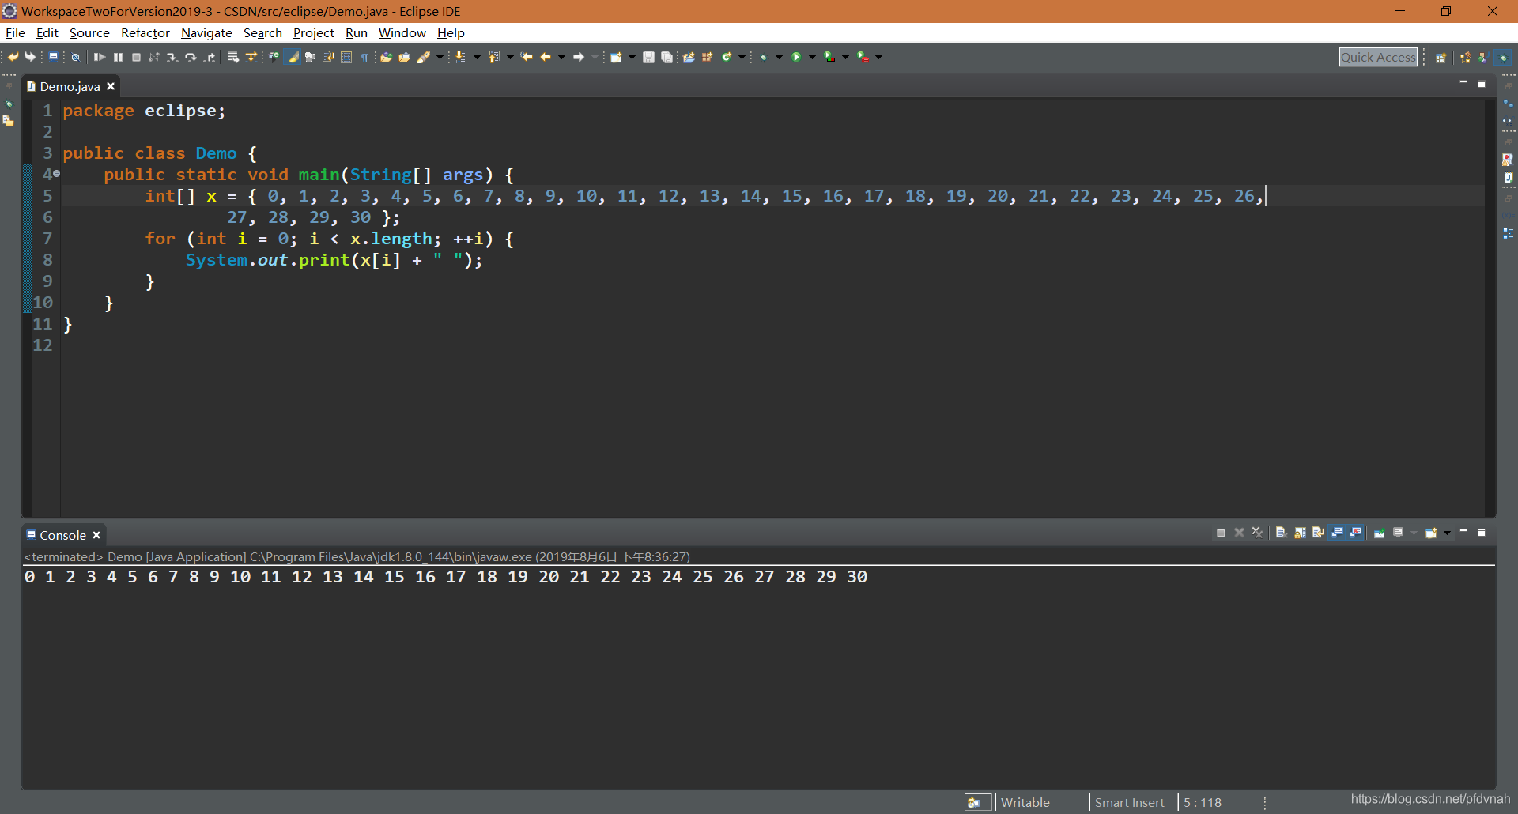Open the External Tools dropdown arrow
The image size is (1518, 814).
tap(878, 57)
